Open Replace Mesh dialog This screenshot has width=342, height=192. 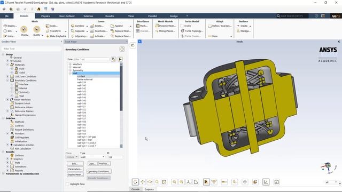pos(121,31)
